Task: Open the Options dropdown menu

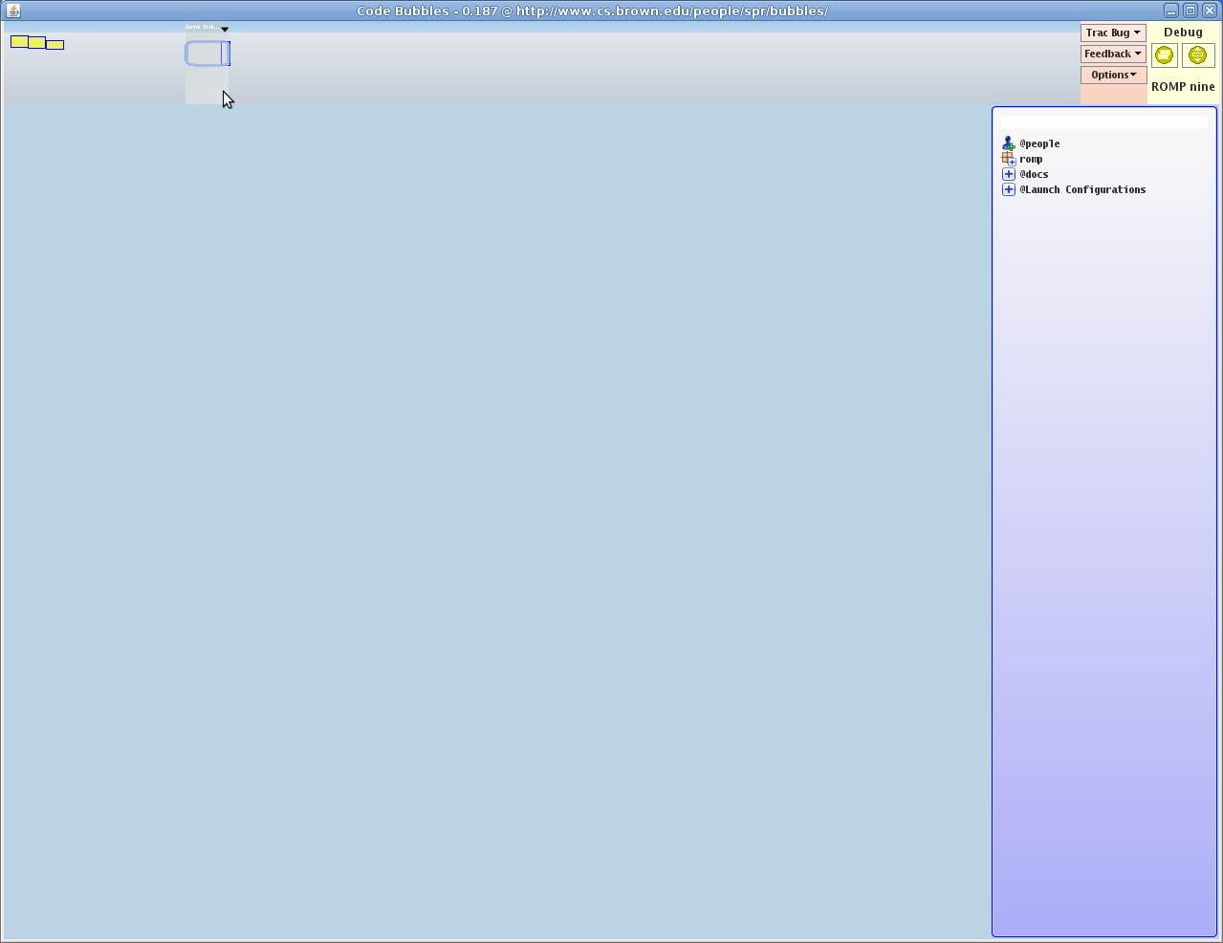Action: (1113, 75)
